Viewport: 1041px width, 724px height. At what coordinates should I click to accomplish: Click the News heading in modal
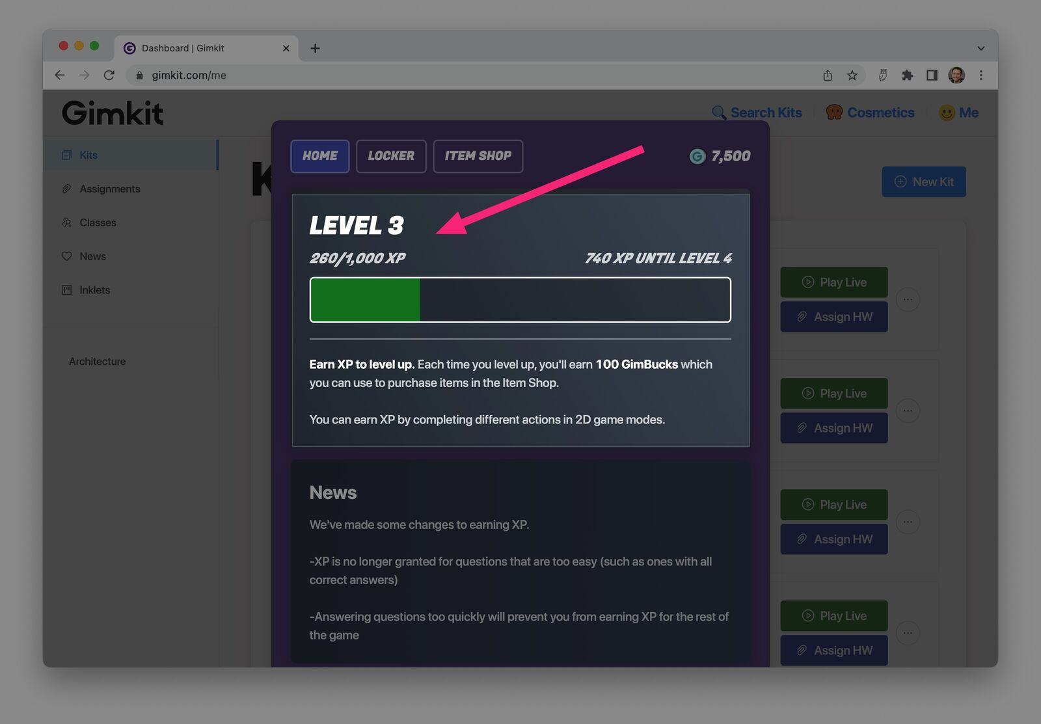333,492
